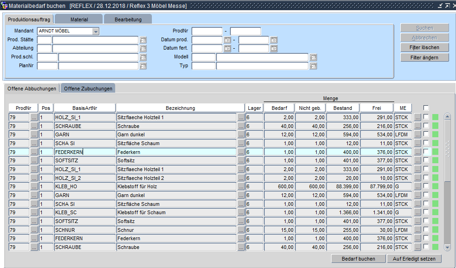Click lookup icon beside the Typ field
The image size is (456, 268).
pyautogui.click(x=313, y=66)
